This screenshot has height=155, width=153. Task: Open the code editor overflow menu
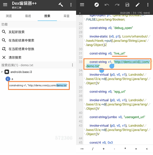(148, 5)
